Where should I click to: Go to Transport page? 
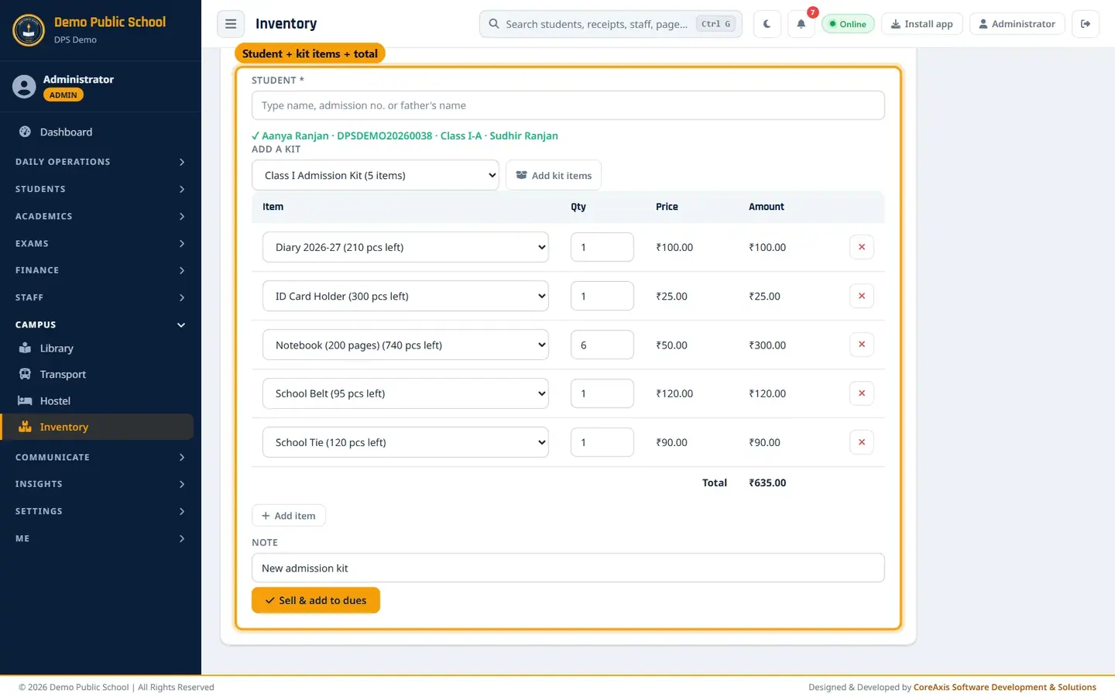coord(97,375)
